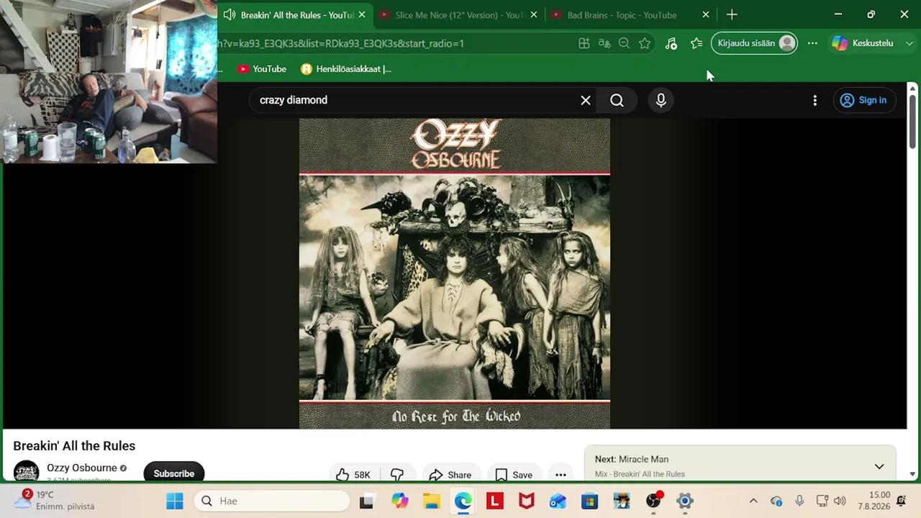The height and width of the screenshot is (518, 921).
Task: Open the translate page icon
Action: pyautogui.click(x=604, y=43)
